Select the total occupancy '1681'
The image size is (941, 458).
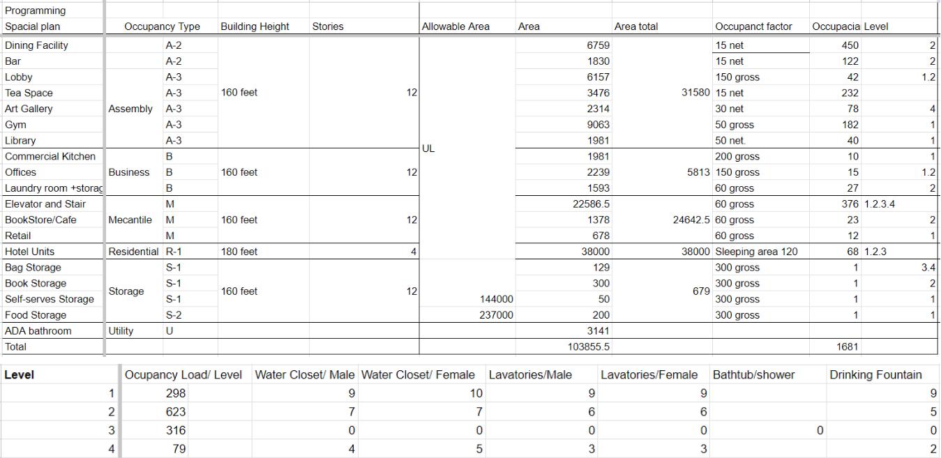836,346
